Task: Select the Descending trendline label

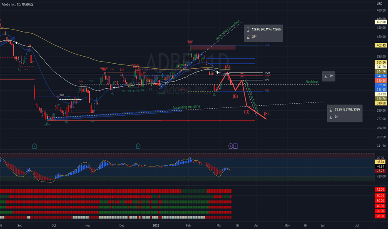Action: [x=251, y=96]
